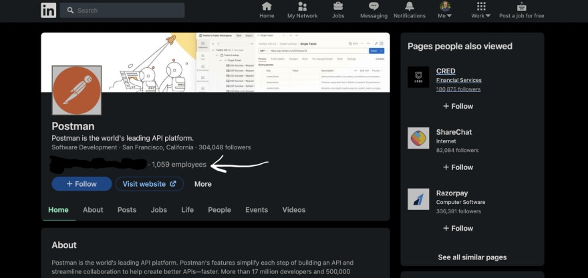Click the CRED logo thumbnail
This screenshot has height=278, width=588.
pyautogui.click(x=418, y=77)
